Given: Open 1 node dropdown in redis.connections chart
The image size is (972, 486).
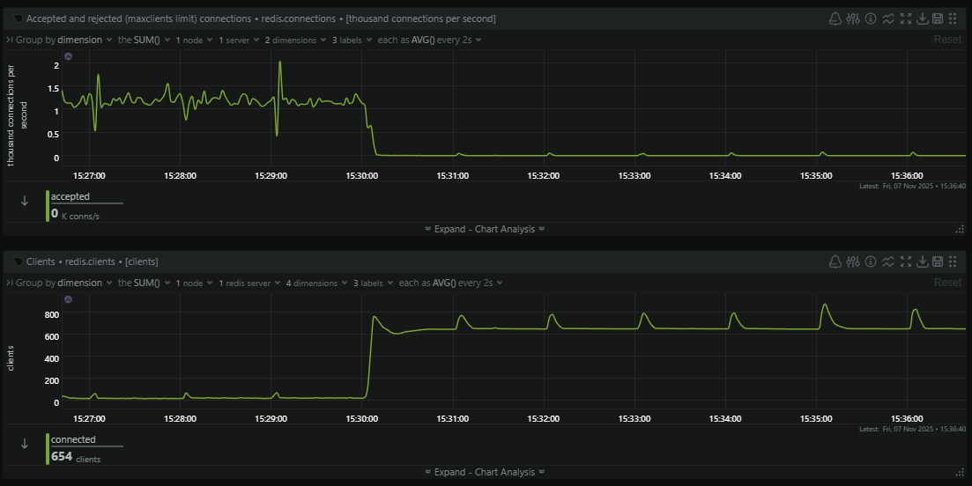Looking at the screenshot, I should click(x=193, y=40).
